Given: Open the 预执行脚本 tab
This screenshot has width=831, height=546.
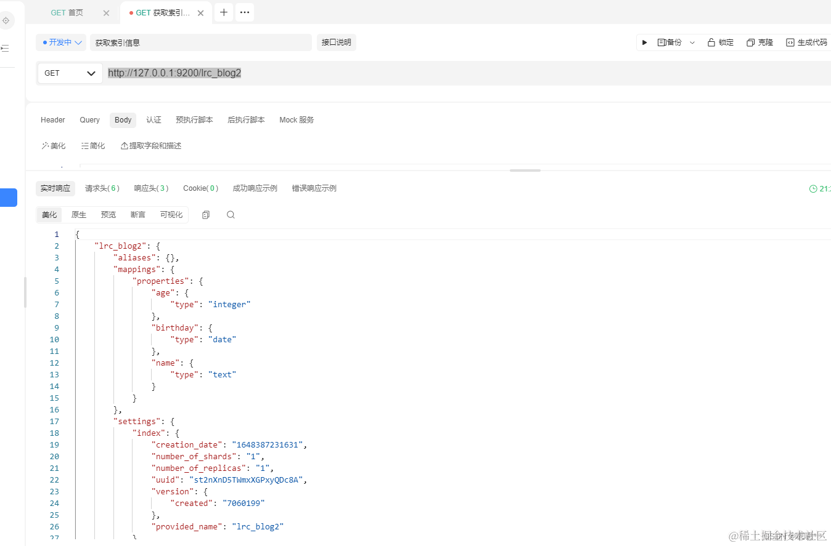Looking at the screenshot, I should click(194, 120).
